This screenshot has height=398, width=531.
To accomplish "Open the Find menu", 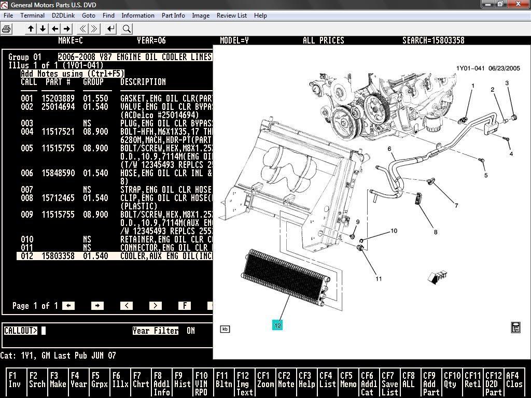I will pos(108,16).
